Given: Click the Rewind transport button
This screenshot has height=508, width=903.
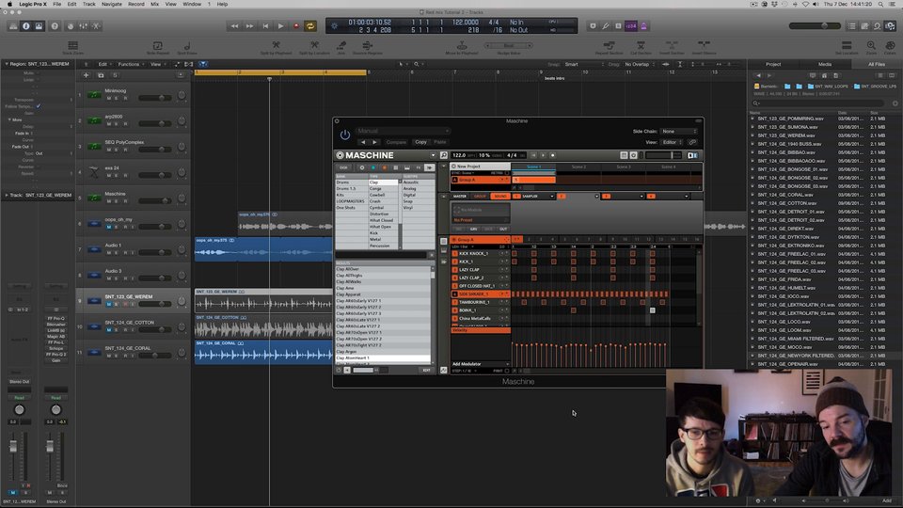Looking at the screenshot, I should (234, 26).
